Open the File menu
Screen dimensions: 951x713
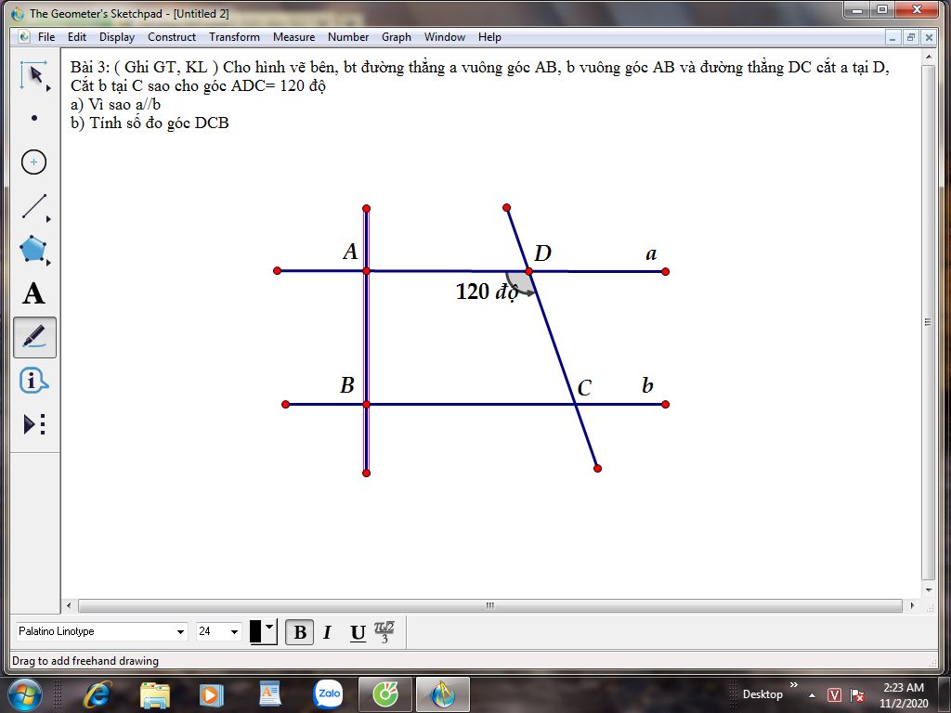[x=46, y=37]
